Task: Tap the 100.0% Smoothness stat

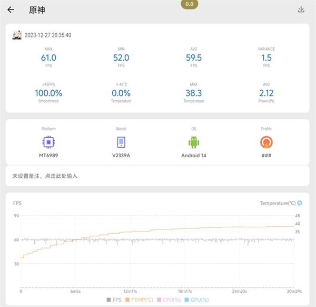Action: pos(48,92)
